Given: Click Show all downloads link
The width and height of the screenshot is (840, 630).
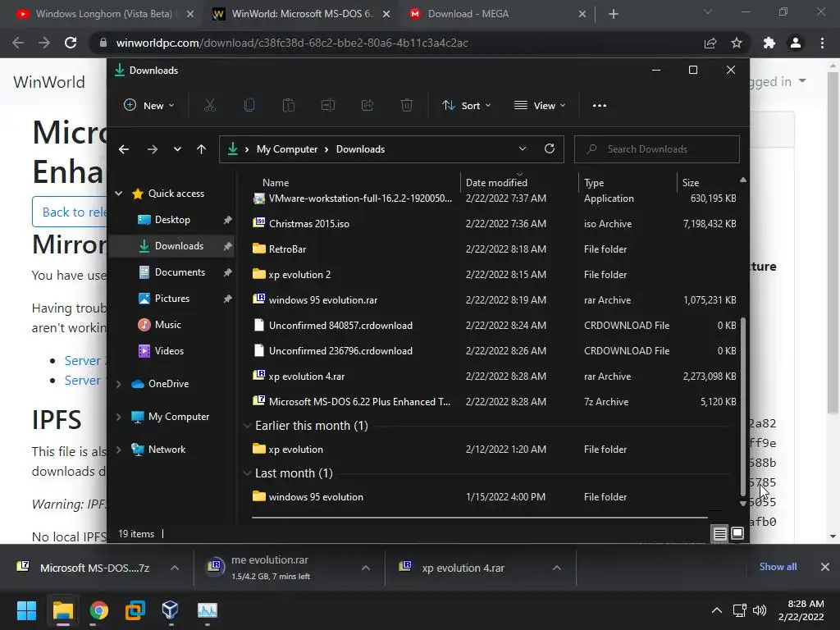Looking at the screenshot, I should [x=778, y=567].
